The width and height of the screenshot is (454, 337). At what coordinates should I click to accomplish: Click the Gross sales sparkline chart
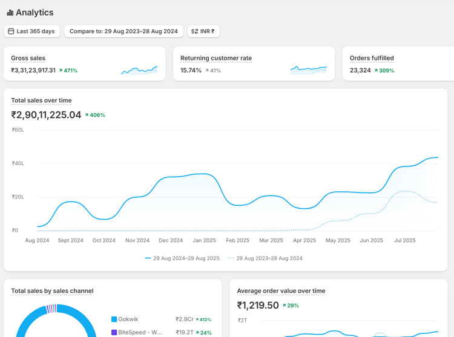point(139,70)
